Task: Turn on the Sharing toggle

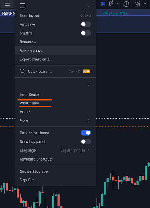Action: (86, 33)
